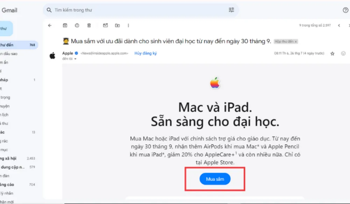Expand recipient details arrow next to 'đến tôi'

point(75,59)
